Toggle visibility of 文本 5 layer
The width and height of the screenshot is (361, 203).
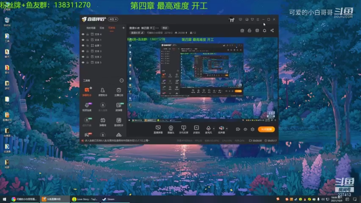(83, 62)
